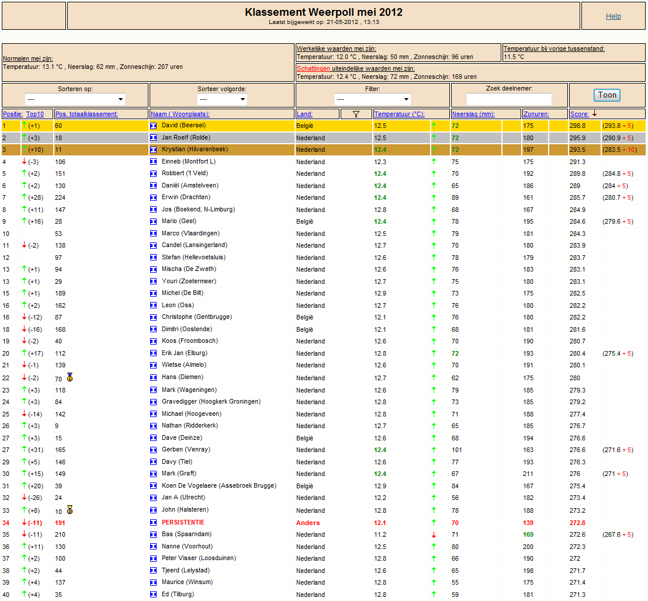Open the Filter dropdown
The image size is (648, 601).
pos(372,99)
